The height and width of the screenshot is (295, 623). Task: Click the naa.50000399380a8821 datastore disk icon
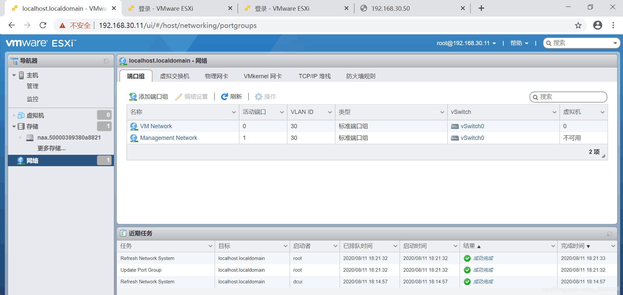click(x=30, y=138)
